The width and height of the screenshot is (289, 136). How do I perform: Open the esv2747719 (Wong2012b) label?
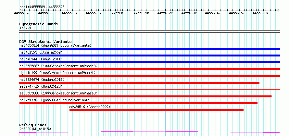[x=41, y=86]
